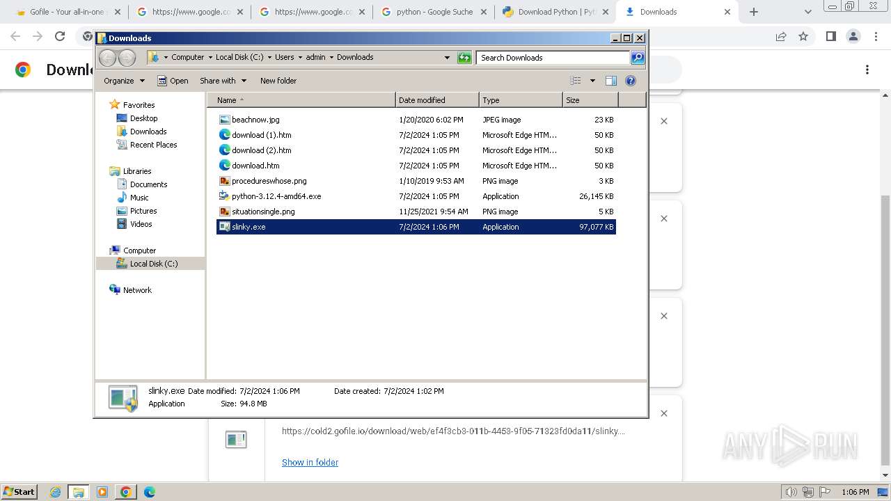Sort files by Name column

point(301,100)
